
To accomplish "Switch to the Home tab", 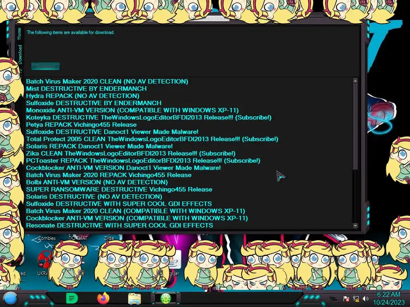I will pos(19,34).
